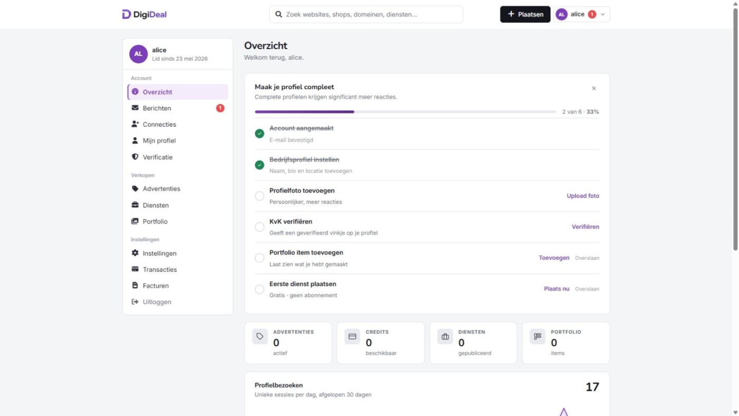Screen dimensions: 739x416
Task: Click the Connecties person-plus icon
Action: click(x=135, y=124)
